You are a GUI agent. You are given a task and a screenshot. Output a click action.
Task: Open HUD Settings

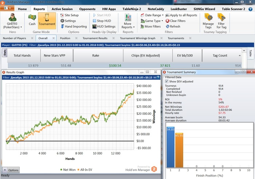[104, 27]
